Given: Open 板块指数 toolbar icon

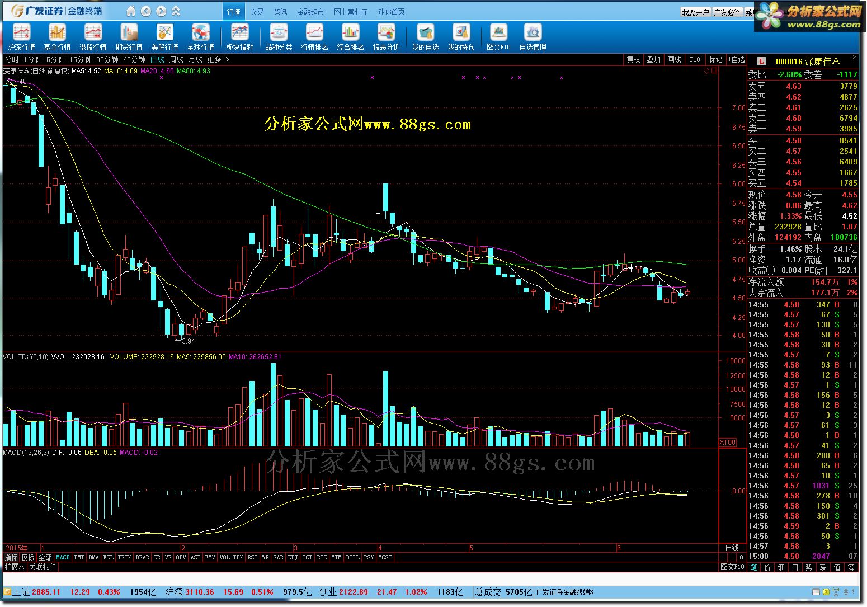Looking at the screenshot, I should 239,37.
